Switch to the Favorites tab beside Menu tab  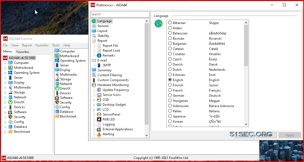click(23, 52)
